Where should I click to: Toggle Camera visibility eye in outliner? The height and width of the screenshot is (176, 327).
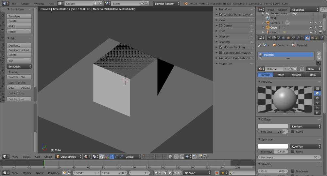[x=311, y=22]
